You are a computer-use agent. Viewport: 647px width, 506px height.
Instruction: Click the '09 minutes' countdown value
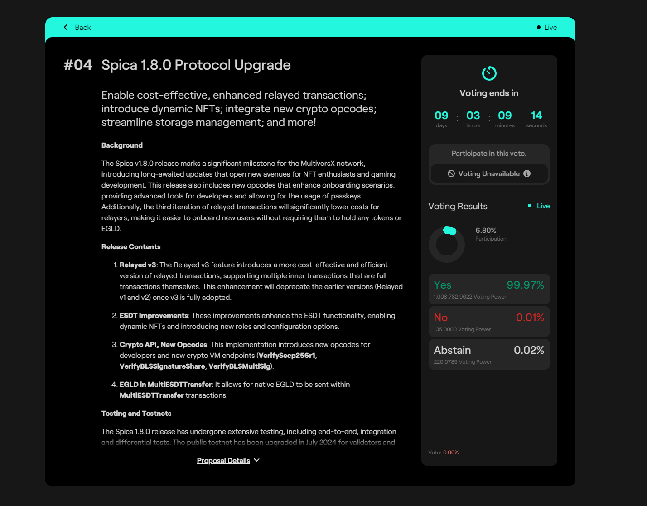pyautogui.click(x=505, y=119)
